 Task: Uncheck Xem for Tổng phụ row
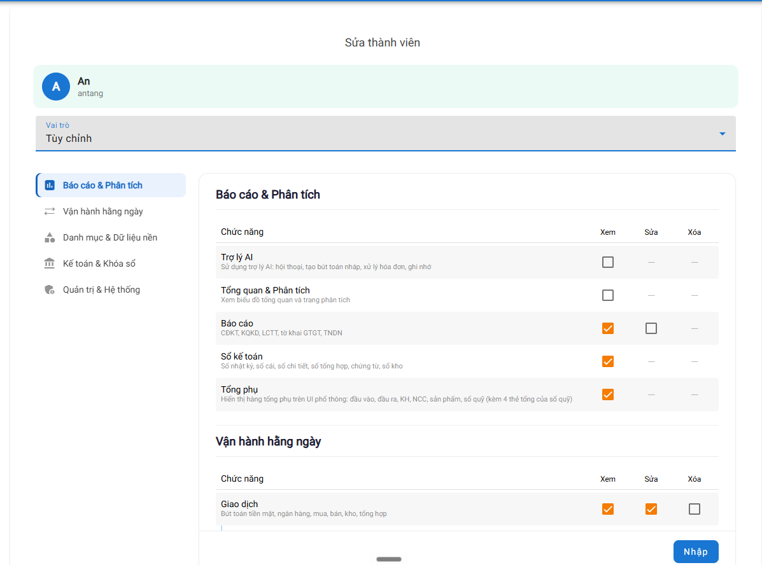pyautogui.click(x=608, y=394)
